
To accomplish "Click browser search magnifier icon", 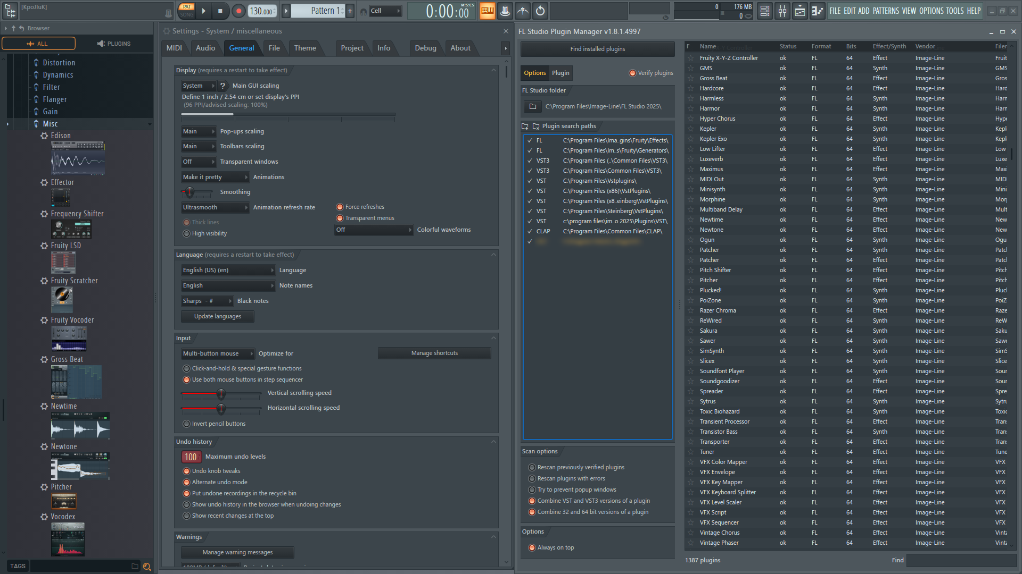I will tap(147, 567).
